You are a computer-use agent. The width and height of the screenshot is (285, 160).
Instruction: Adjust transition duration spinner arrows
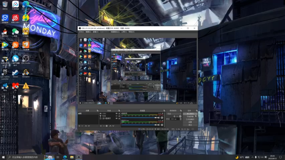(x=181, y=119)
